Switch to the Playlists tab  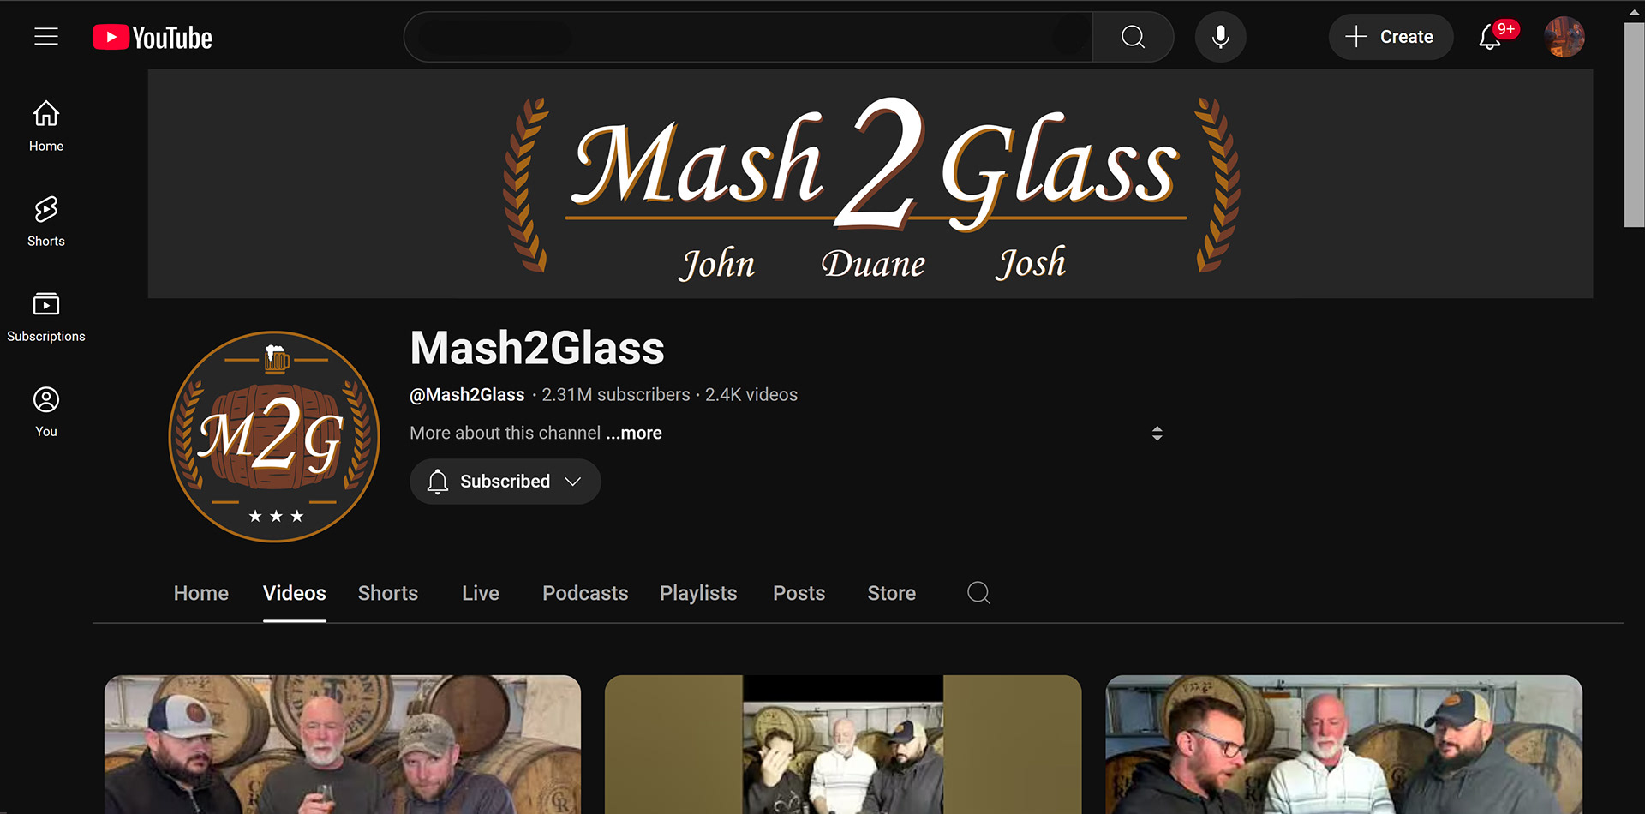[698, 593]
